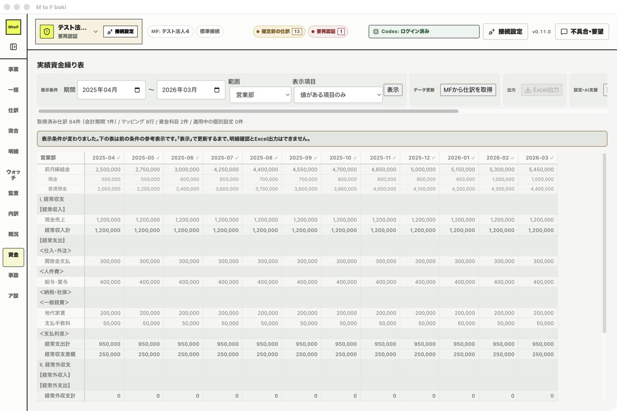Click the MF: テスト法人4 chip
Screen dimensions: 617x411
tap(170, 32)
